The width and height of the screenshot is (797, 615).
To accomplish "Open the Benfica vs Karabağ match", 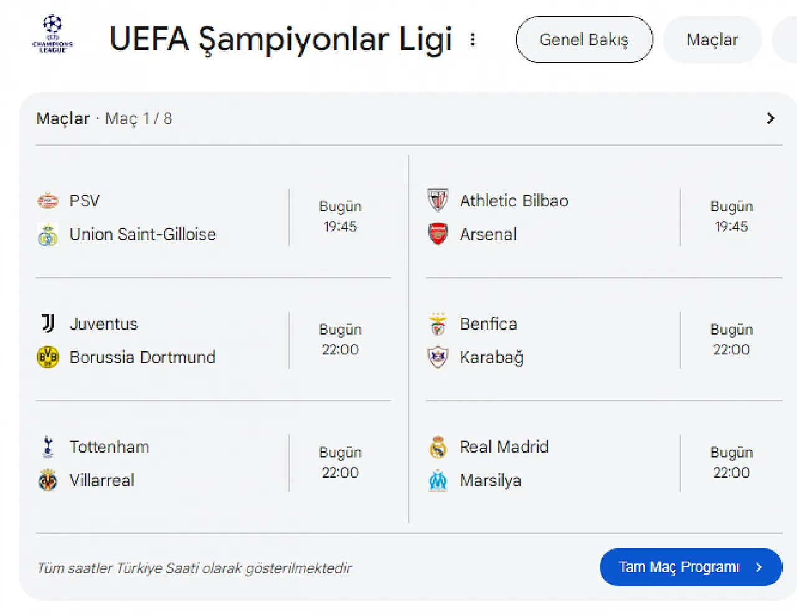I will [604, 340].
